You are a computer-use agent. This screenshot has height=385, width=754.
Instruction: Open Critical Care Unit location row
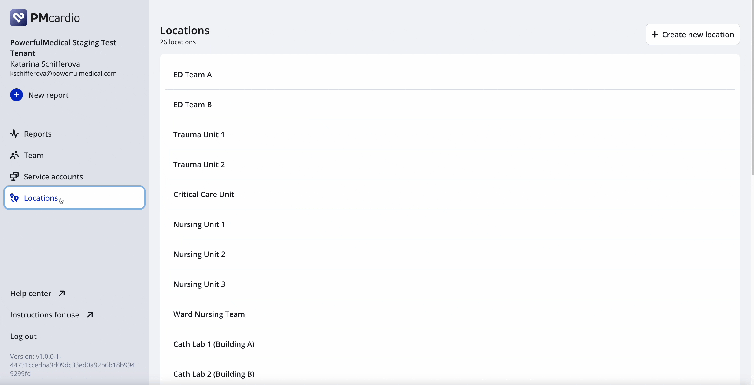450,194
